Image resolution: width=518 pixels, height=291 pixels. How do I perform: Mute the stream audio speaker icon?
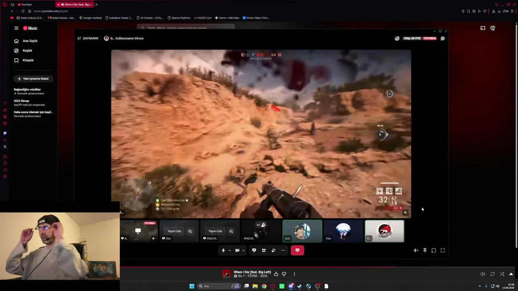[416, 251]
